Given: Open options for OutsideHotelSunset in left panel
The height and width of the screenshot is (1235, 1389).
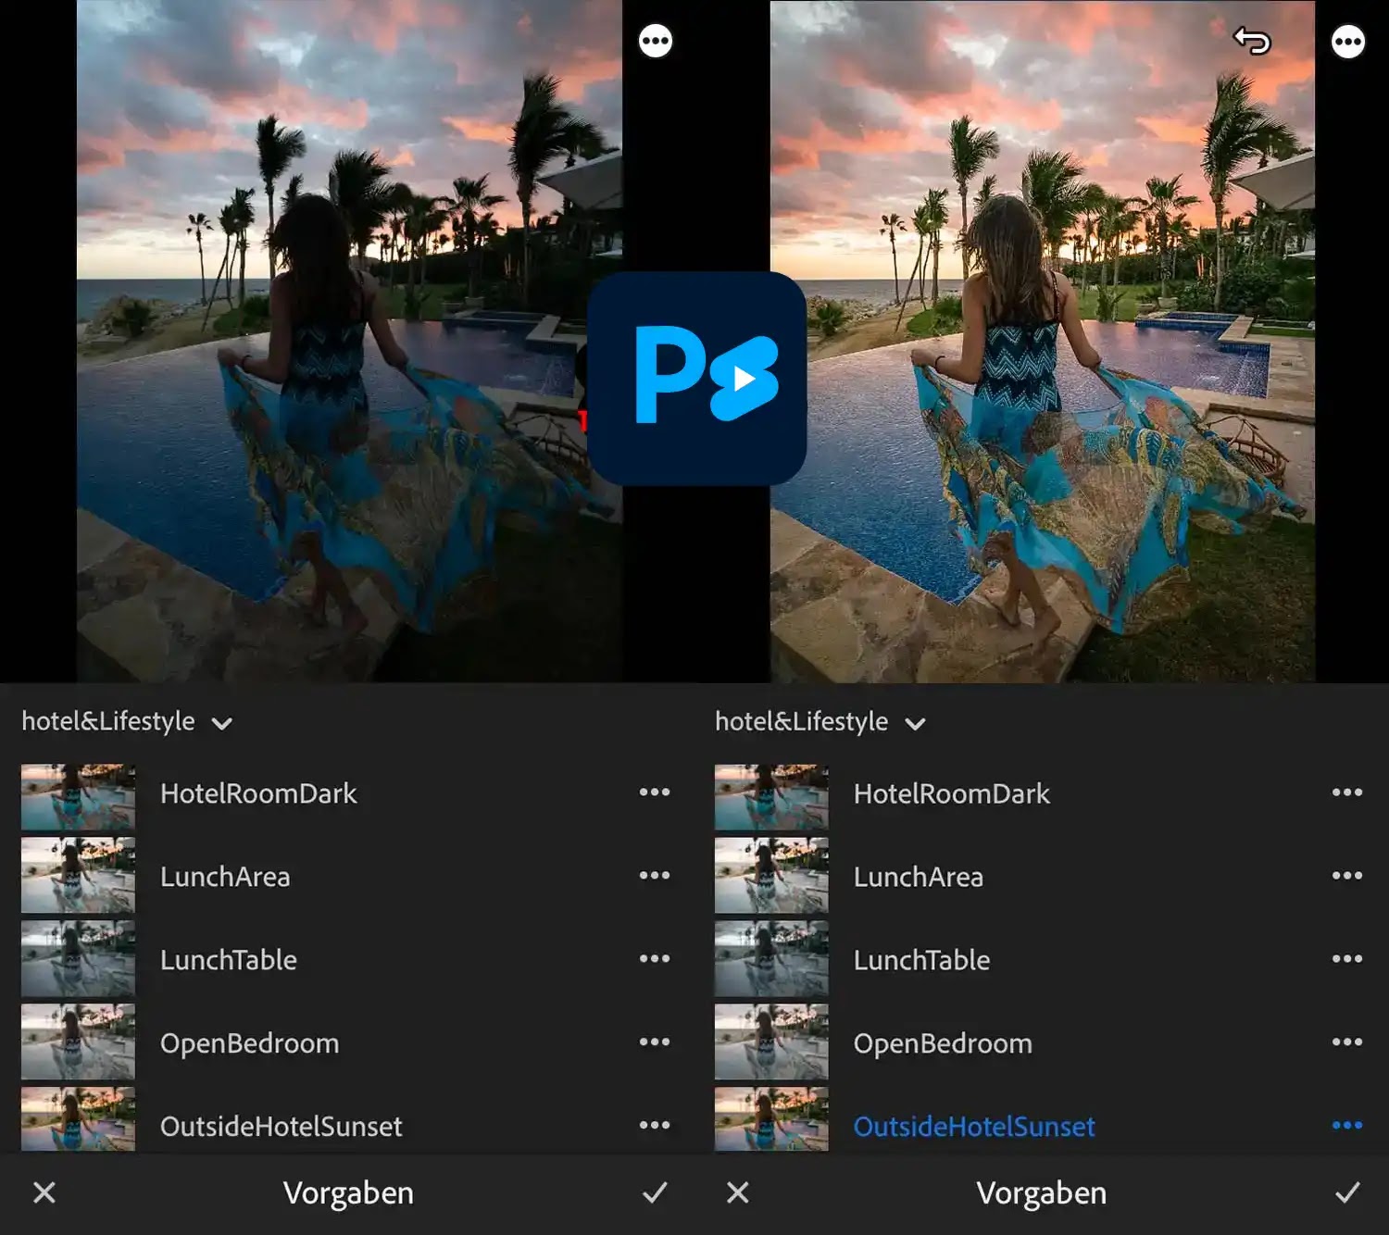Looking at the screenshot, I should pyautogui.click(x=655, y=1126).
